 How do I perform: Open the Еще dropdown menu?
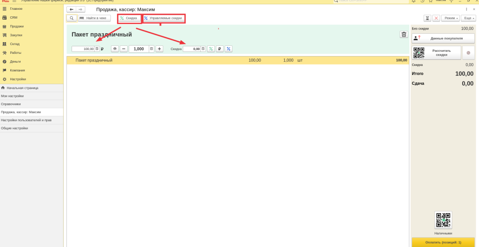point(468,18)
